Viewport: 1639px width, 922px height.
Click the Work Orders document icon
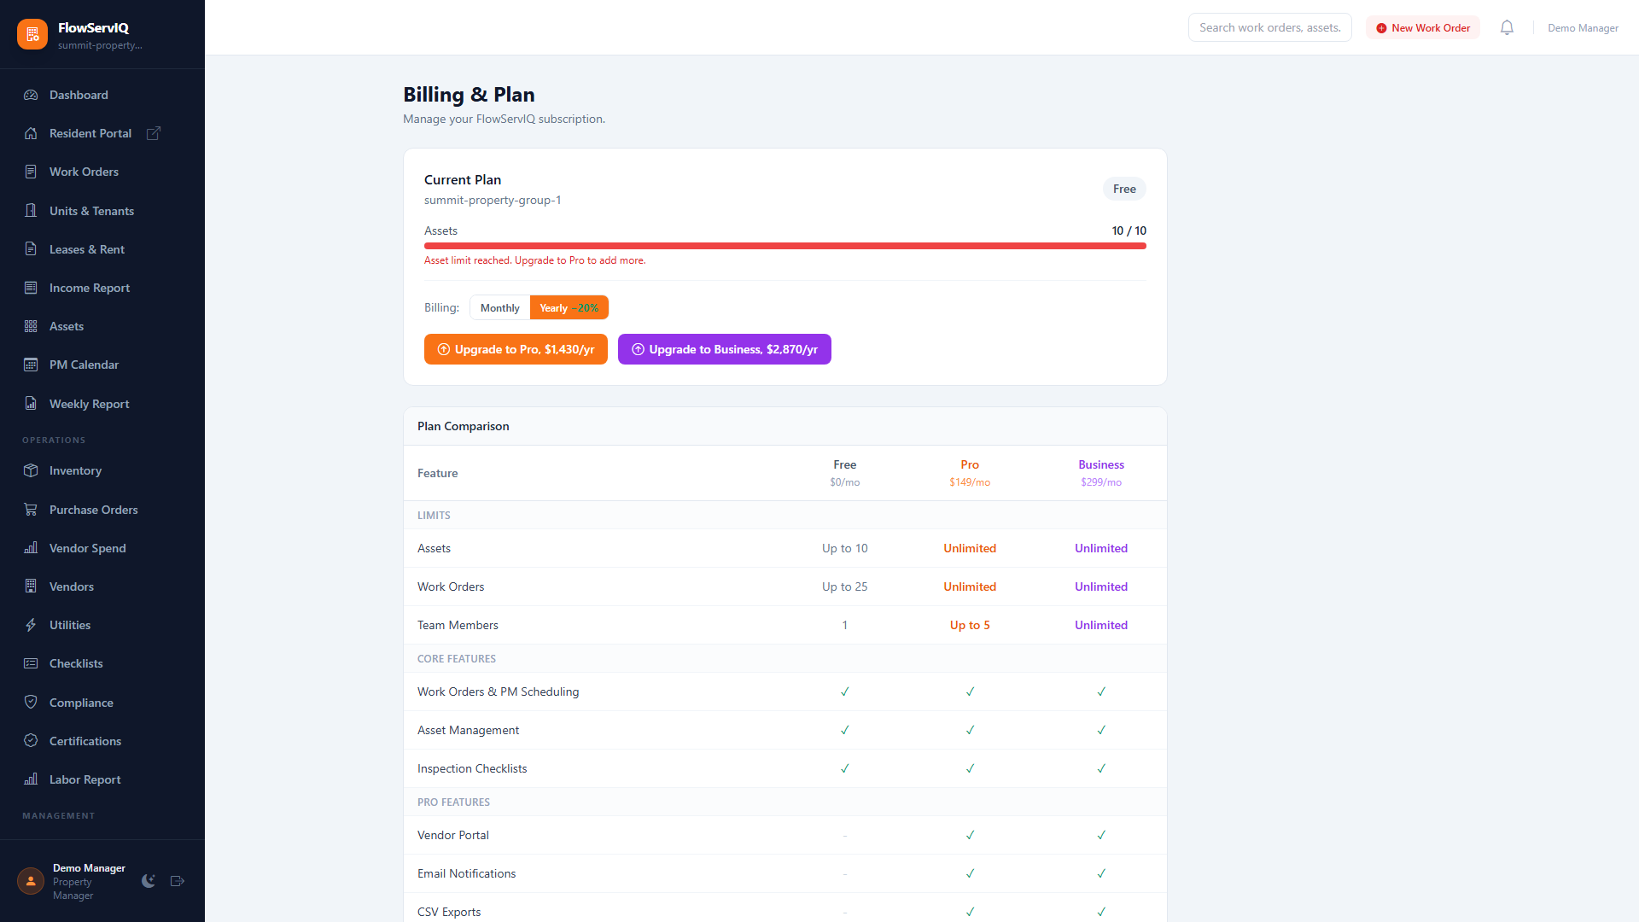point(31,172)
